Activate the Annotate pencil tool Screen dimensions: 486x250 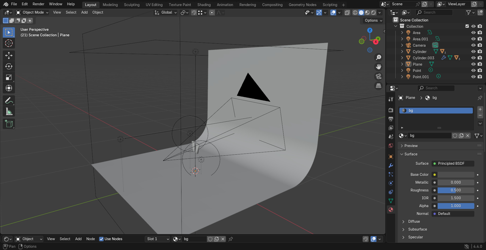[x=9, y=101]
